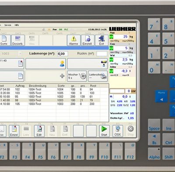The width and height of the screenshot is (175, 172).
Task: Open Einstell. settings button
Action: (x=87, y=40)
